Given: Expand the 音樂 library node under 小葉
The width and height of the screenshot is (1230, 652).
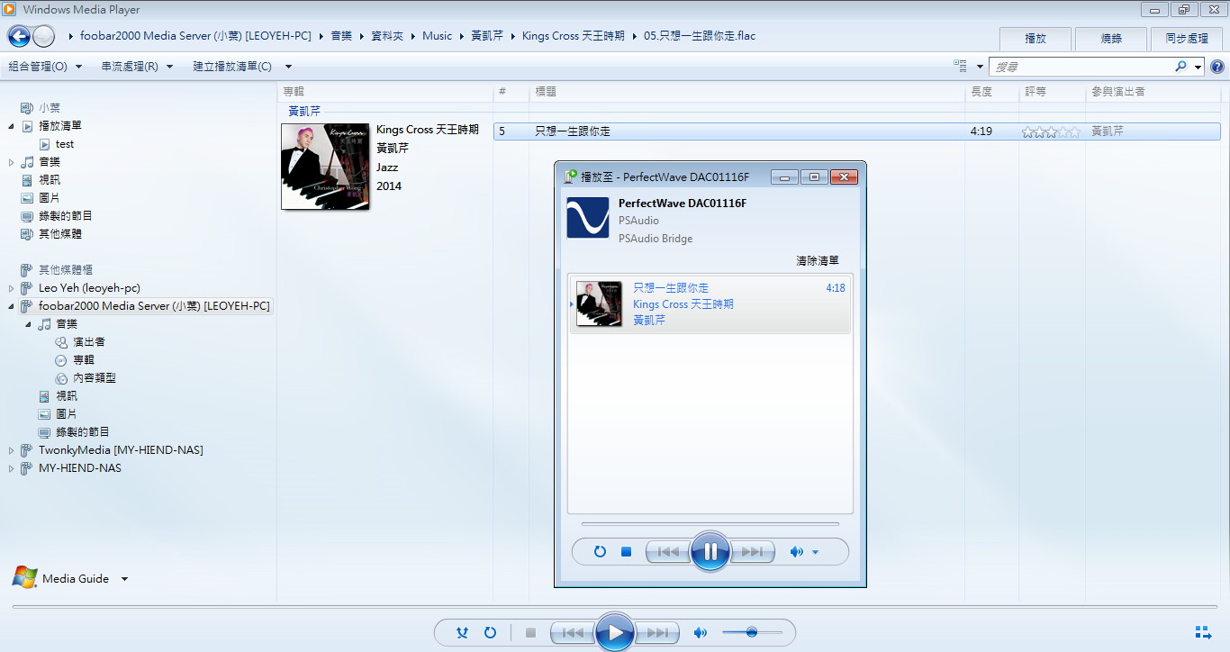Looking at the screenshot, I should [11, 162].
